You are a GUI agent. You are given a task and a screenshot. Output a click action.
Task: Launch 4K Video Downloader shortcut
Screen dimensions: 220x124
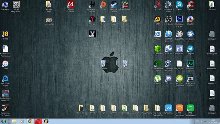[179, 79]
